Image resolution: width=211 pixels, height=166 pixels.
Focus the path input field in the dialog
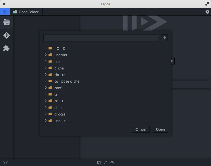click(100, 38)
